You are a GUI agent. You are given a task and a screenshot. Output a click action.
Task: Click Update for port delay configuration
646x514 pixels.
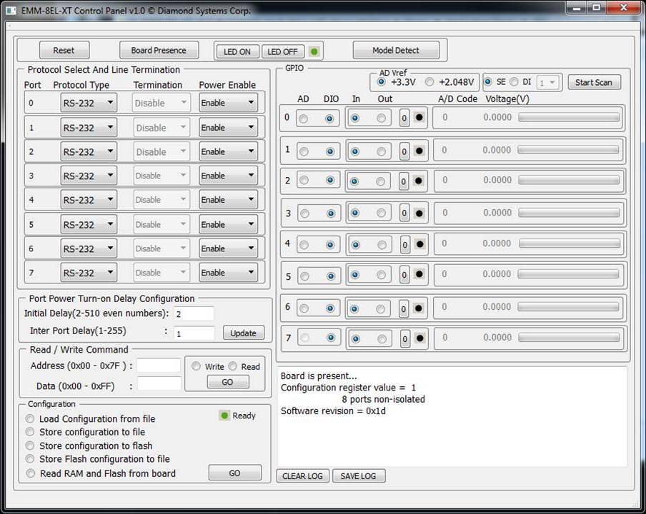pyautogui.click(x=244, y=333)
